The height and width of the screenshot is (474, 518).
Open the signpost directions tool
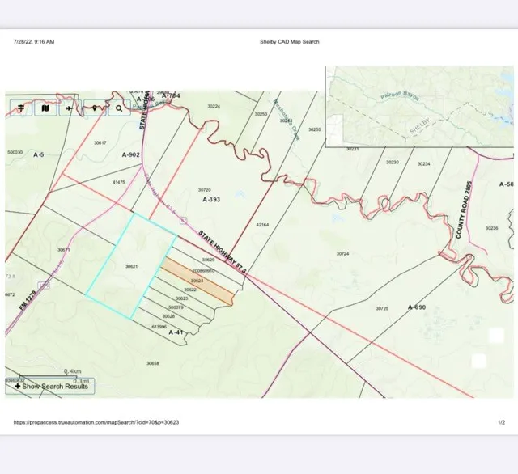(x=21, y=108)
